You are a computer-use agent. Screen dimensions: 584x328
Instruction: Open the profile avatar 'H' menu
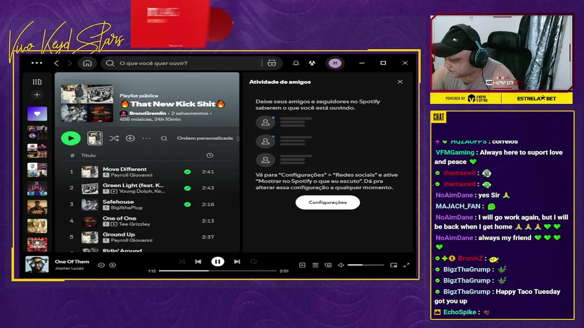(x=335, y=63)
